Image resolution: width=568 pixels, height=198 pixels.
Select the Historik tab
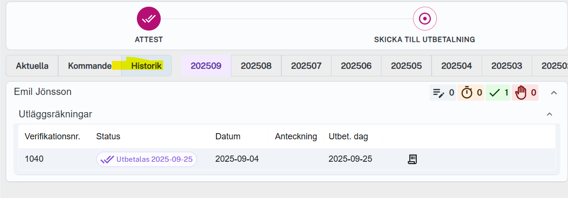(146, 66)
